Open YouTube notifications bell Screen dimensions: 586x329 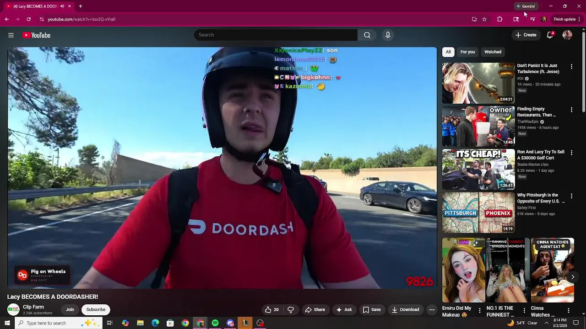click(x=550, y=35)
